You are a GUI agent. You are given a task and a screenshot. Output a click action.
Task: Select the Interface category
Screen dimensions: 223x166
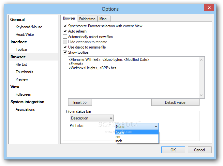pyautogui.click(x=19, y=42)
